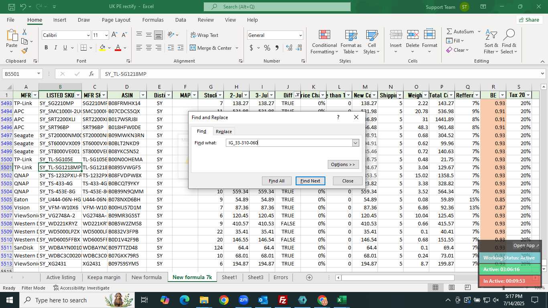Open the Formulas ribbon tab

[153, 20]
